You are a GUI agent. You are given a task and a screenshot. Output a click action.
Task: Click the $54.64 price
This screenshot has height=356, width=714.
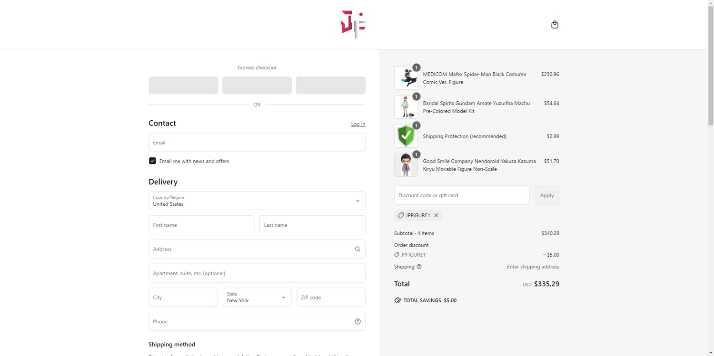click(551, 104)
